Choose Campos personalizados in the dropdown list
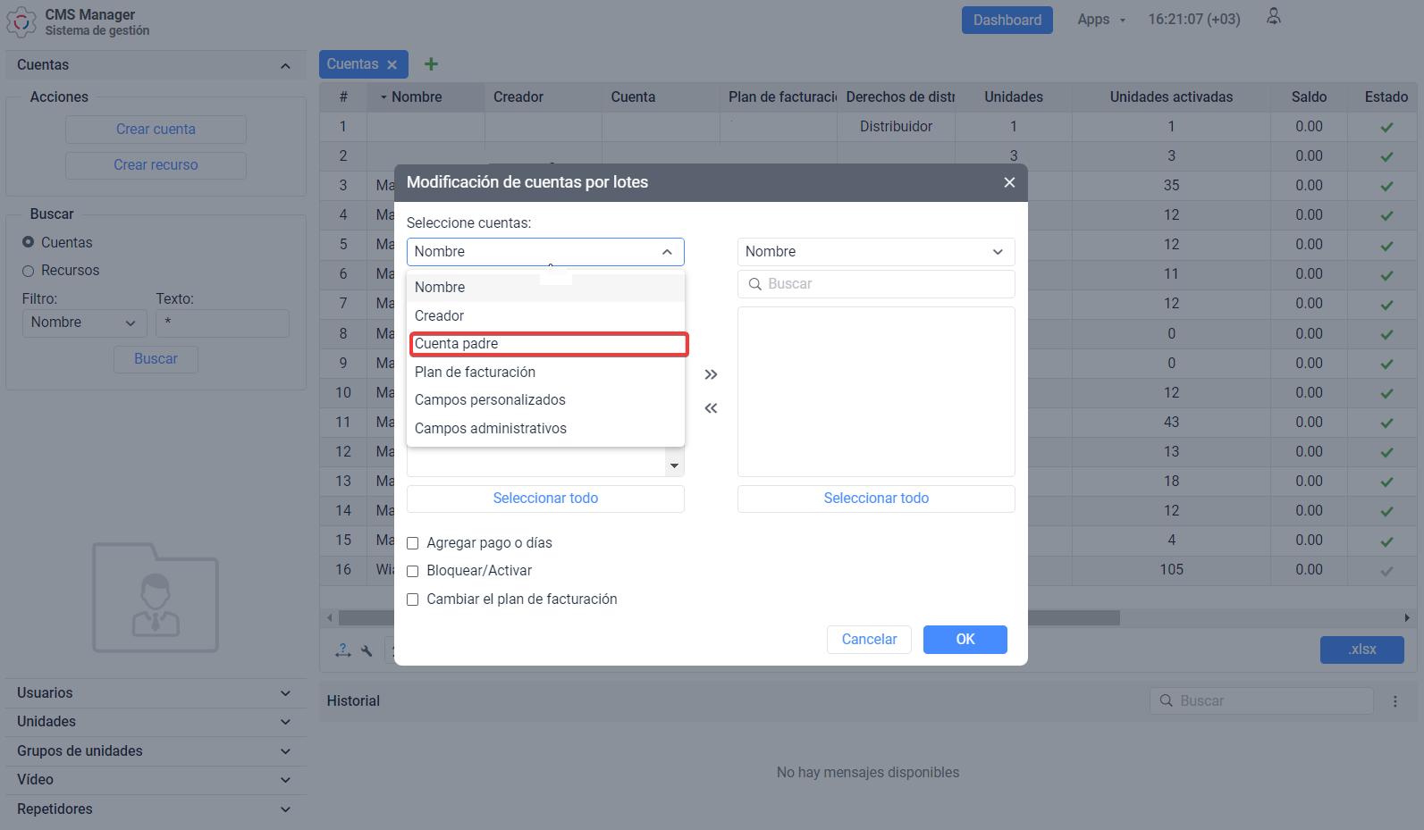The width and height of the screenshot is (1424, 830). 490,400
